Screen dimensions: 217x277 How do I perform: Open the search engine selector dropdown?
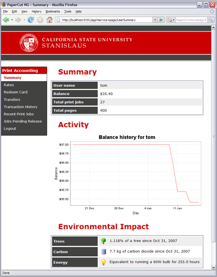tap(171, 20)
